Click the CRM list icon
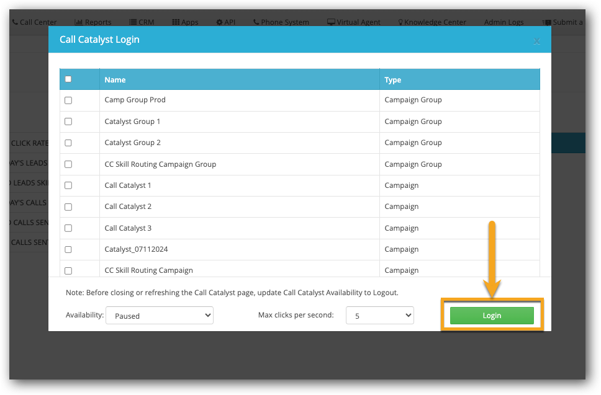601x395 pixels. coord(133,22)
